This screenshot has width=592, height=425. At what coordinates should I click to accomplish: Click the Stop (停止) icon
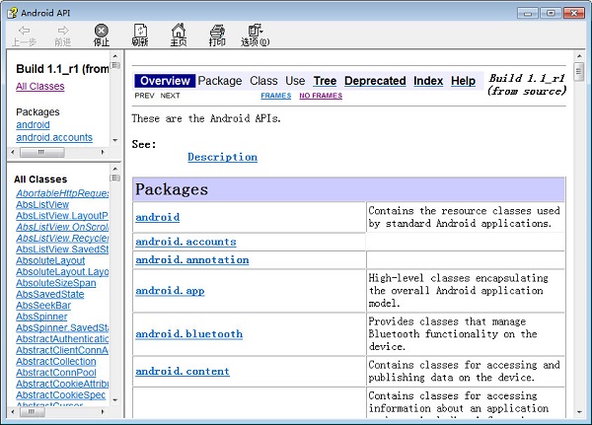[x=102, y=31]
